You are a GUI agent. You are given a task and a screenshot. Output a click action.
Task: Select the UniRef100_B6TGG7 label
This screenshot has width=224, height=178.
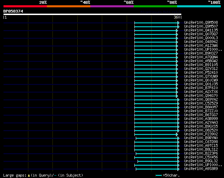(x=201, y=115)
